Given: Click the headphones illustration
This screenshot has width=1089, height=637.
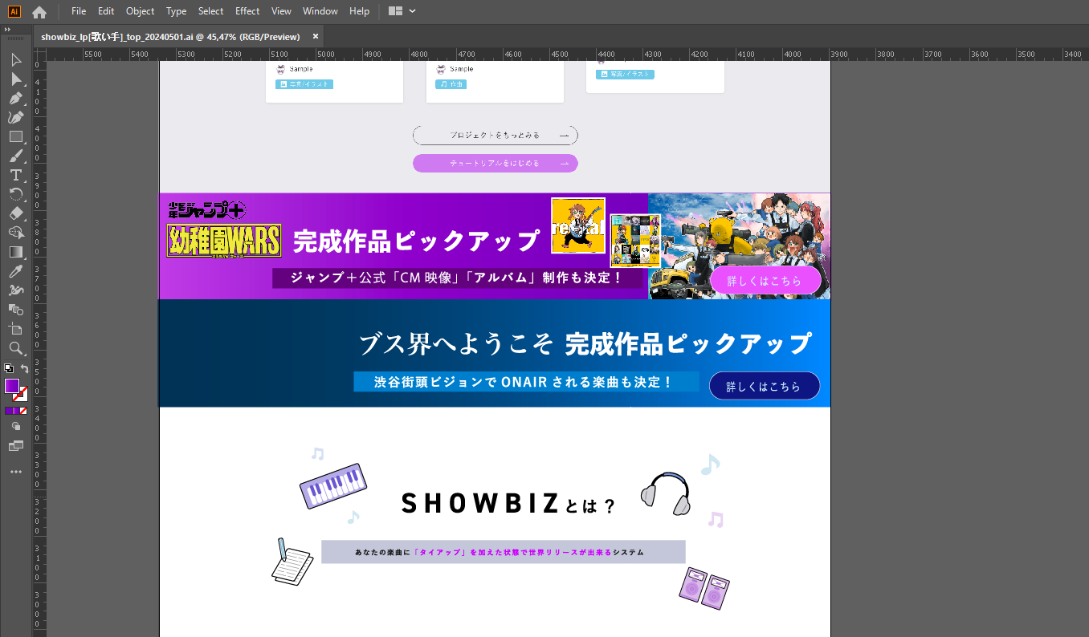Looking at the screenshot, I should [x=666, y=493].
